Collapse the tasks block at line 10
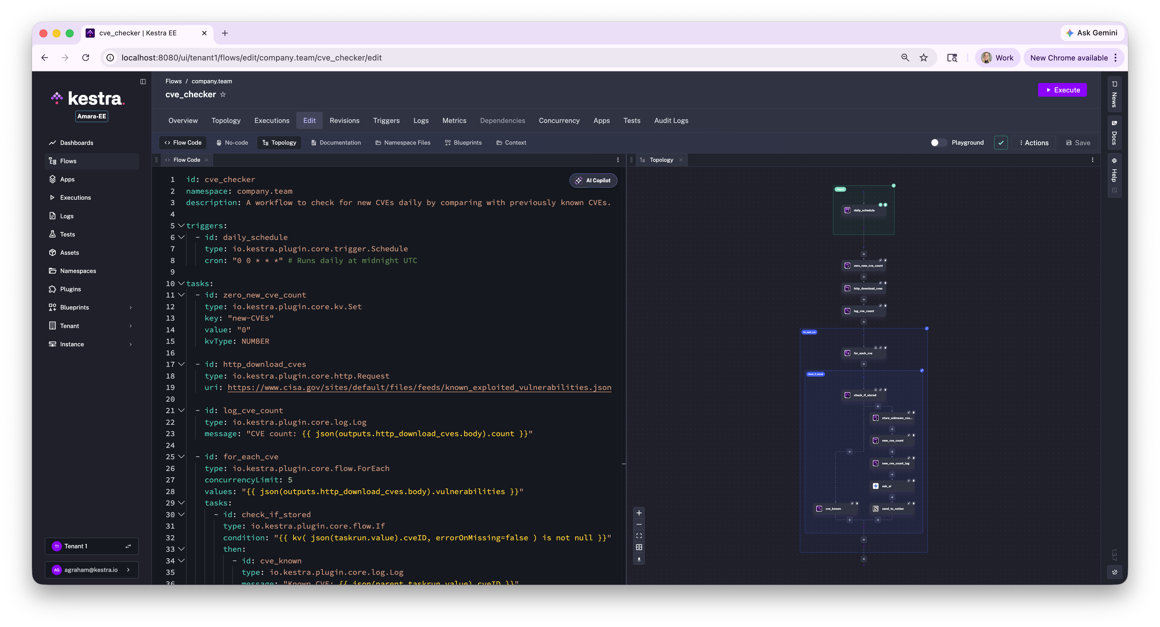This screenshot has height=627, width=1160. tap(181, 284)
